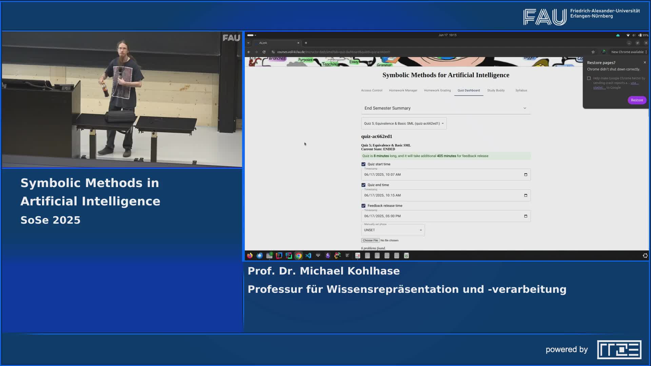
Task: Go to the Study Buddy tab
Action: (x=496, y=90)
